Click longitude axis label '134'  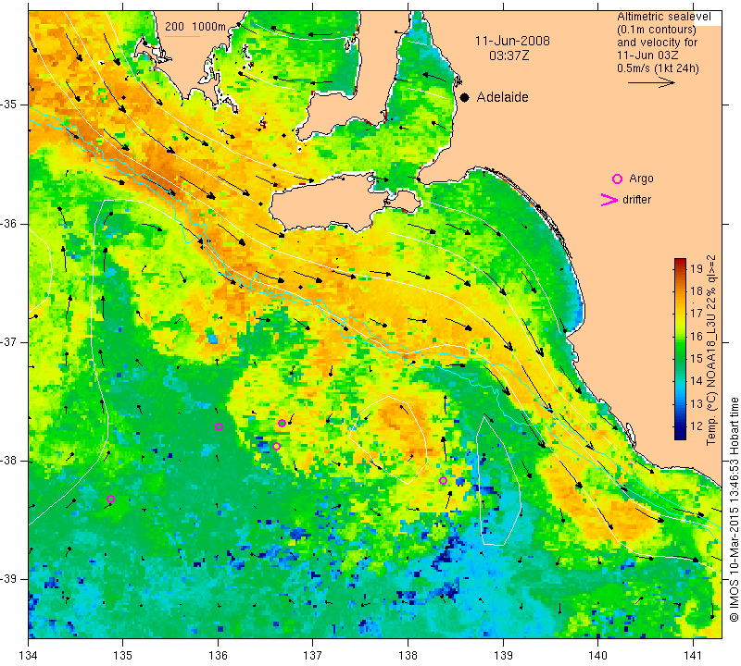29,655
